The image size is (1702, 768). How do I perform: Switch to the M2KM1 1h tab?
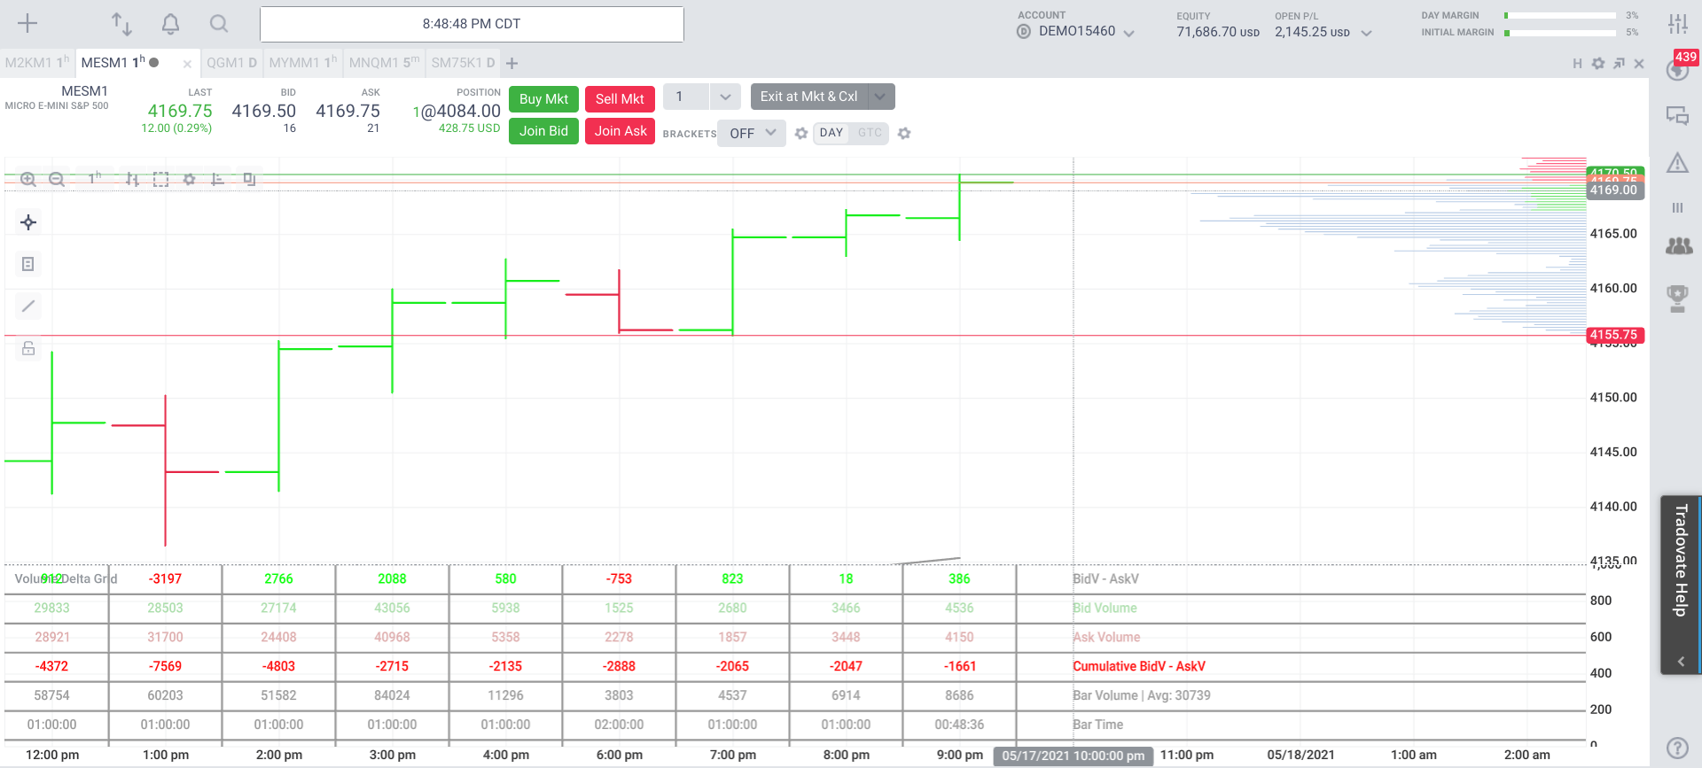[x=36, y=62]
